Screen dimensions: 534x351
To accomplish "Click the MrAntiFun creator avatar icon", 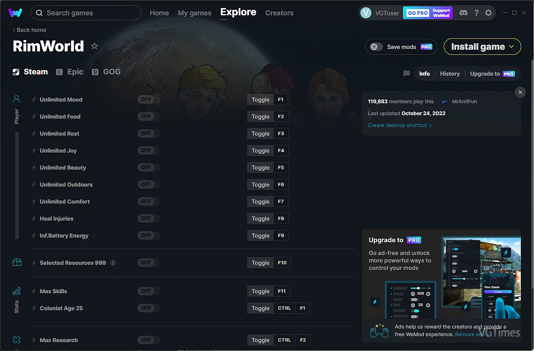I will [x=445, y=102].
